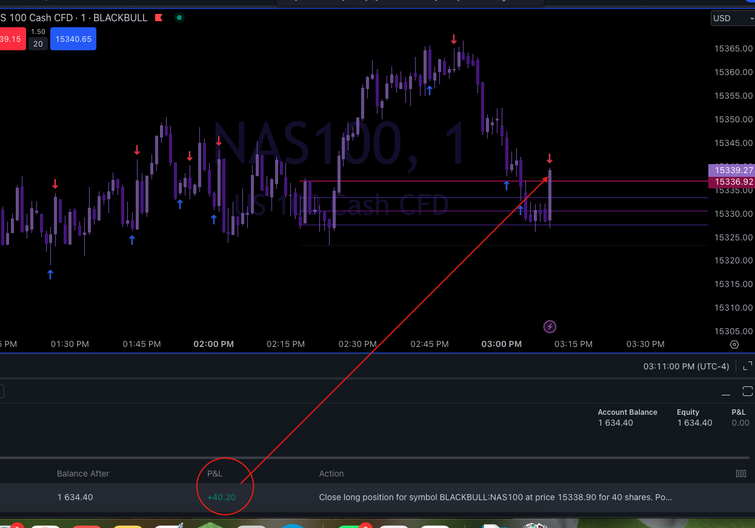Open column settings icon in history table

click(740, 474)
